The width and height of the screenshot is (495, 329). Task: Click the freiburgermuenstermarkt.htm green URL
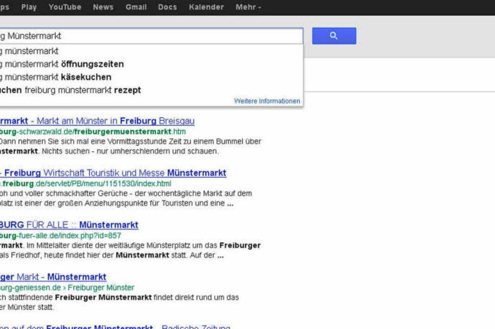(93, 131)
